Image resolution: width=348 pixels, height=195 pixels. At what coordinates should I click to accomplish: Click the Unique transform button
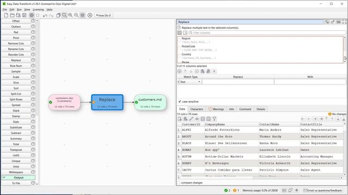16,161
